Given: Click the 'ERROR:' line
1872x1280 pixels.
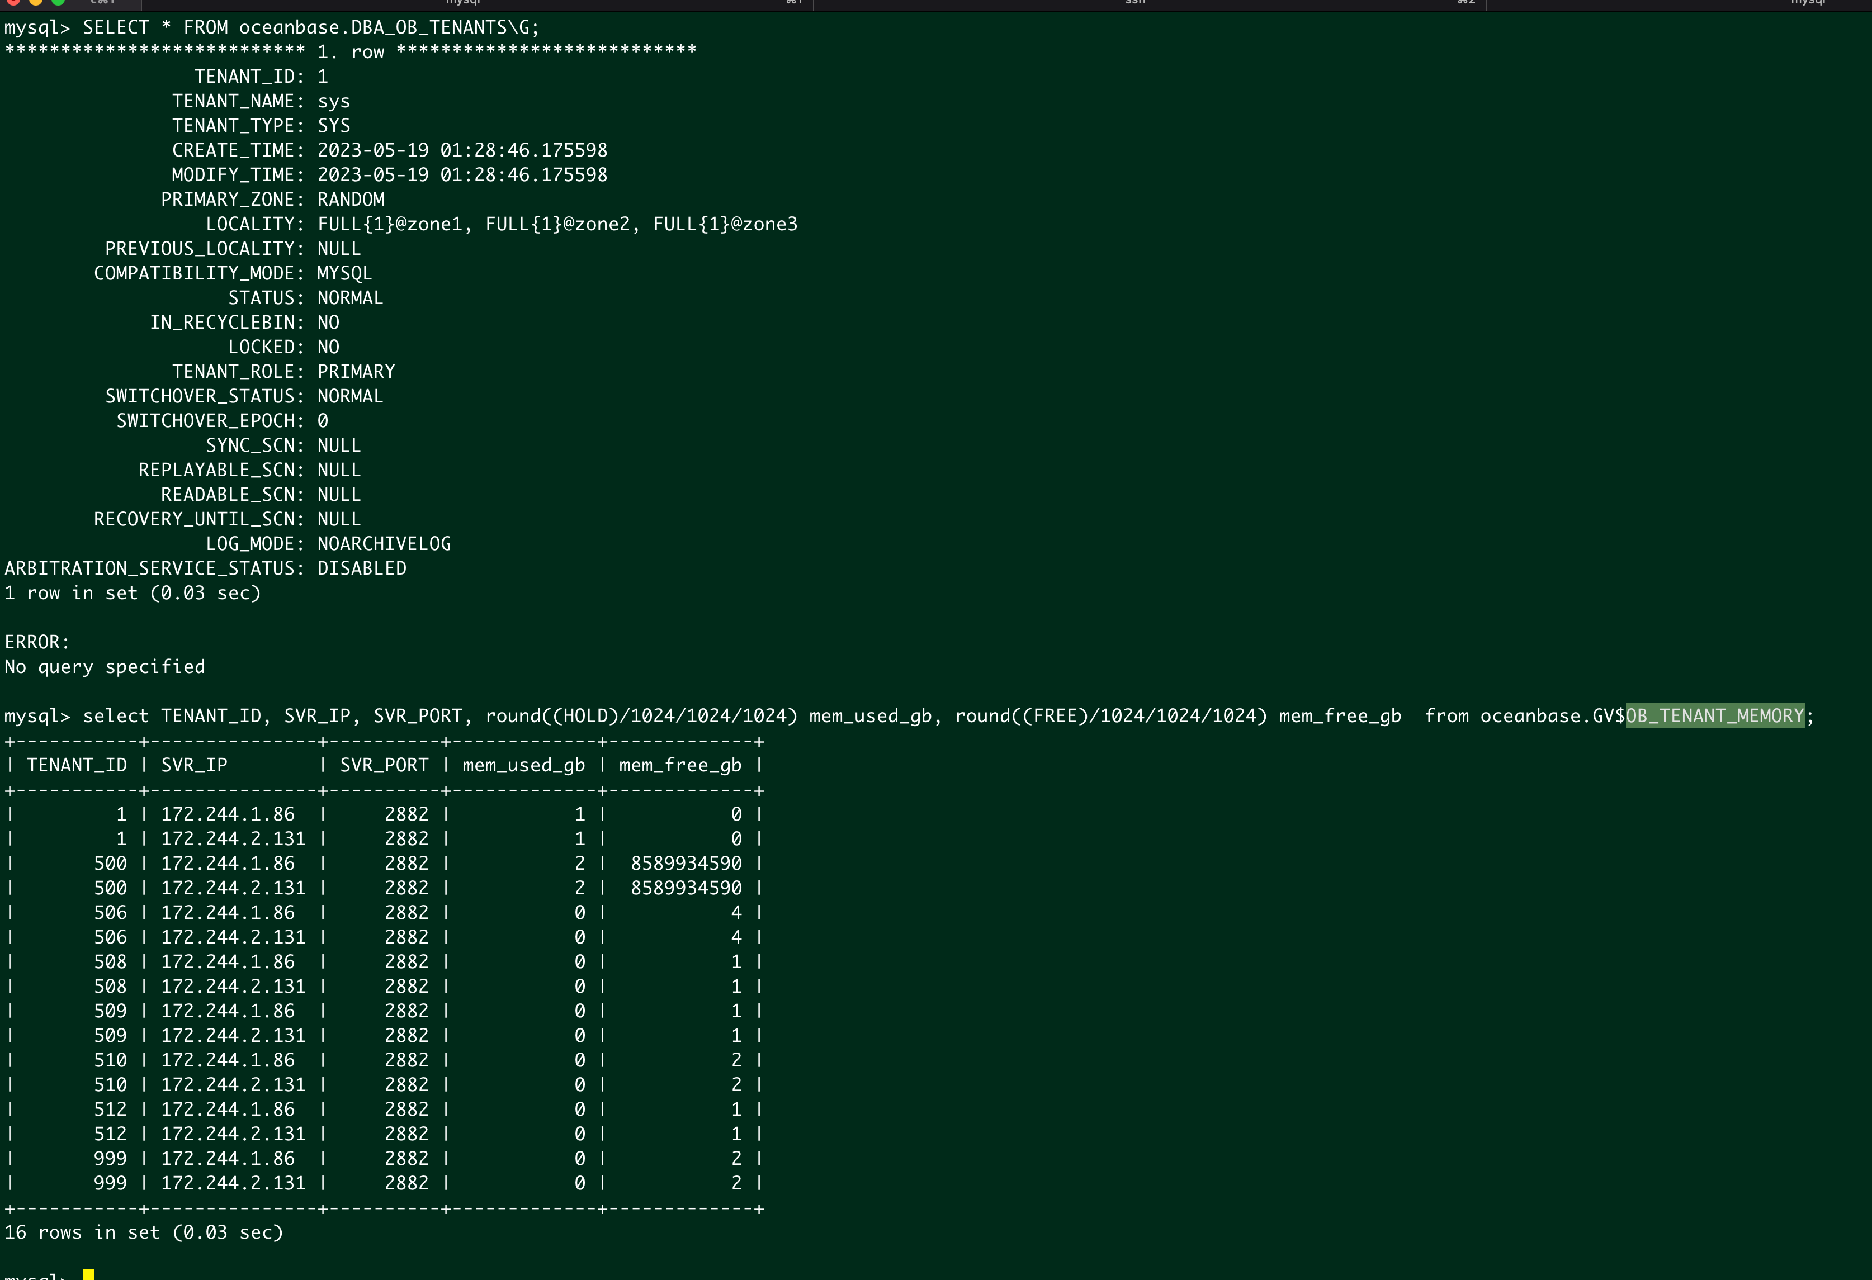Looking at the screenshot, I should pyautogui.click(x=37, y=642).
